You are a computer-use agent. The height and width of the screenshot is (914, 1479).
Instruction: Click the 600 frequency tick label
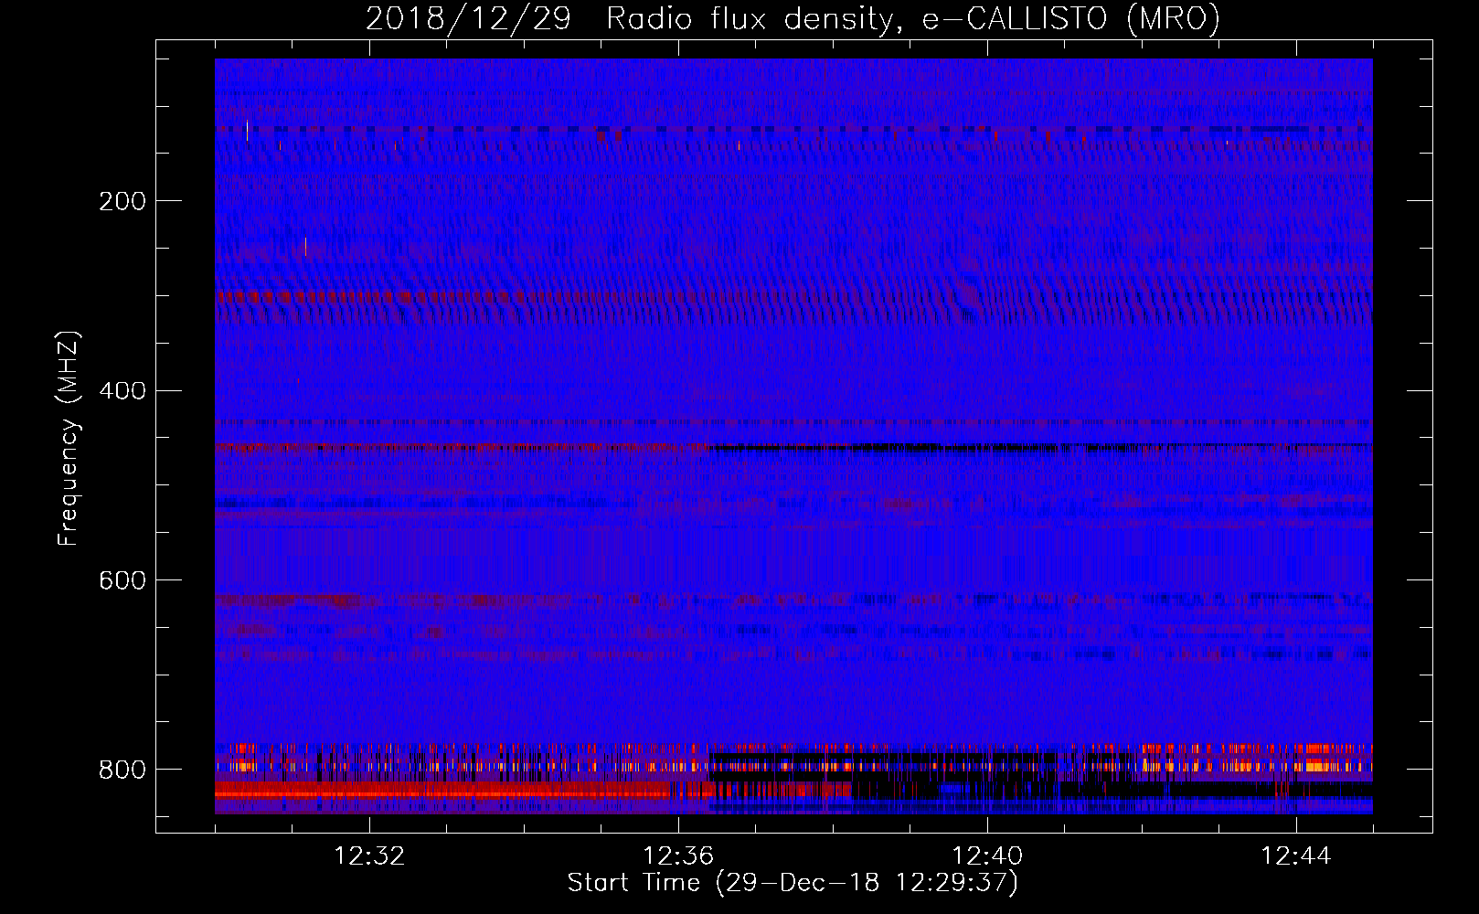pos(122,581)
